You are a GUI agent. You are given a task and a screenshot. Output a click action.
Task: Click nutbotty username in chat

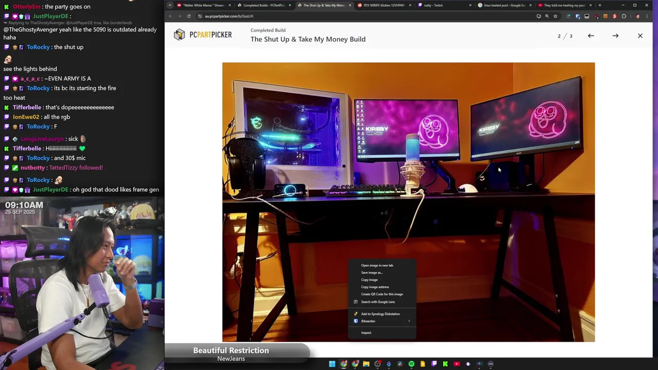[x=33, y=168]
